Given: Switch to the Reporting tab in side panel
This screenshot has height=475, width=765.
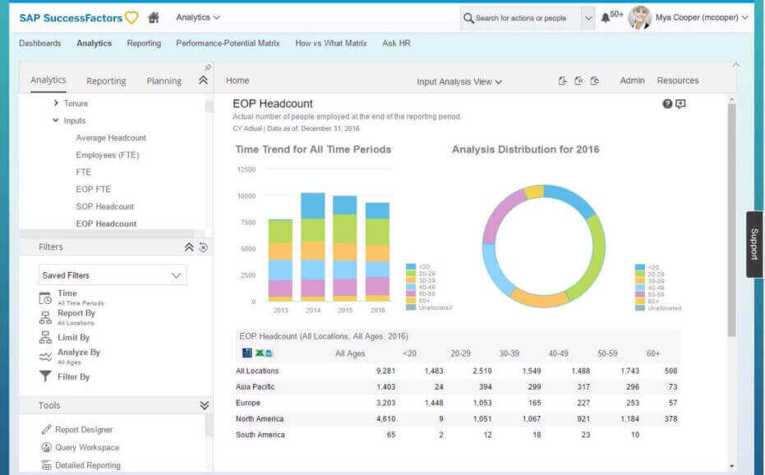Looking at the screenshot, I should 106,81.
